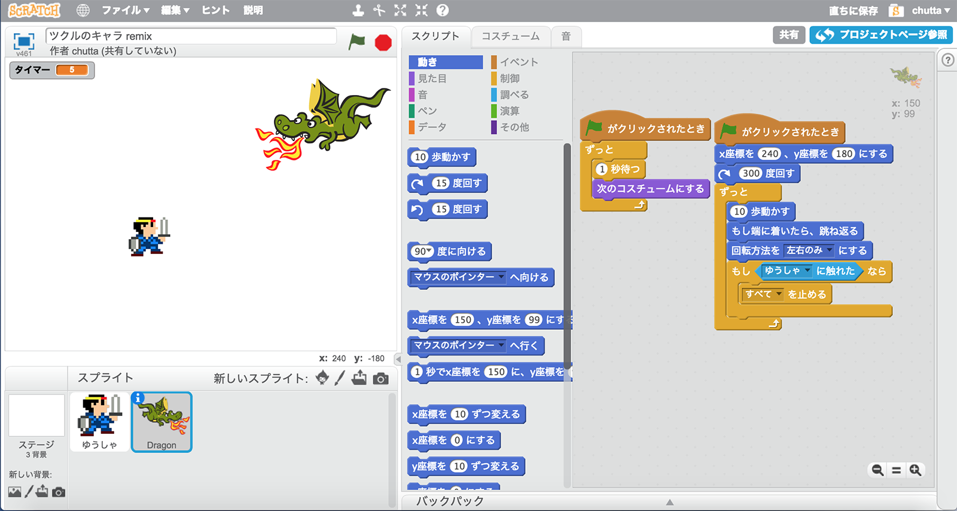Open ゆうしゃ touching dropdown in script
The height and width of the screenshot is (511, 957).
pyautogui.click(x=807, y=271)
